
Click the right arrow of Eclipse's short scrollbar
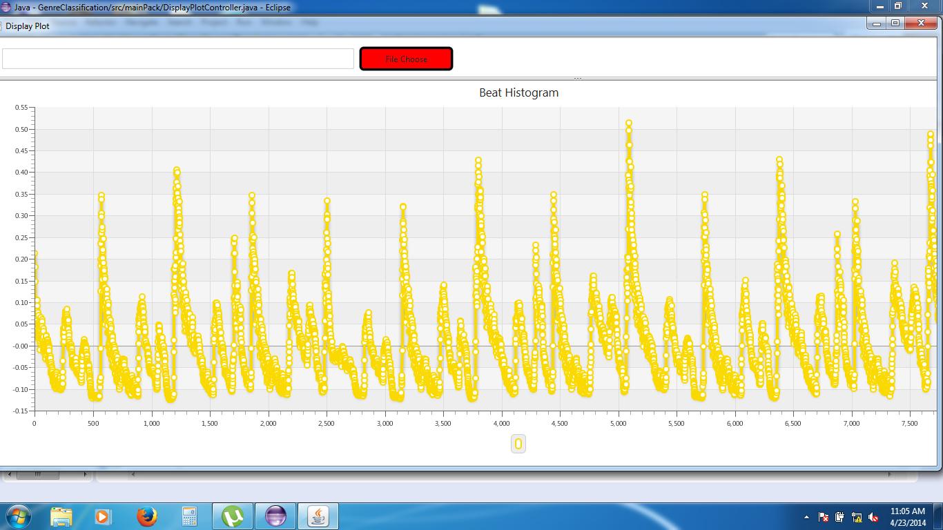coord(86,474)
